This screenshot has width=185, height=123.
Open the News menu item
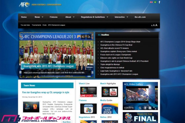pyautogui.click(x=37, y=17)
